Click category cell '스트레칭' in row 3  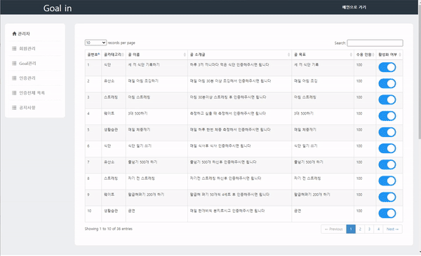pos(111,97)
